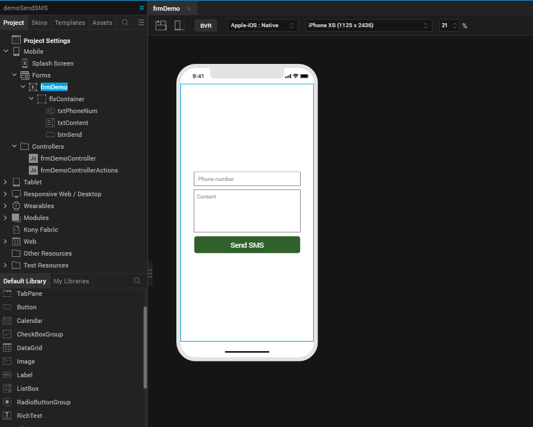
Task: Collapse the flxContainer tree node
Action: (x=31, y=98)
